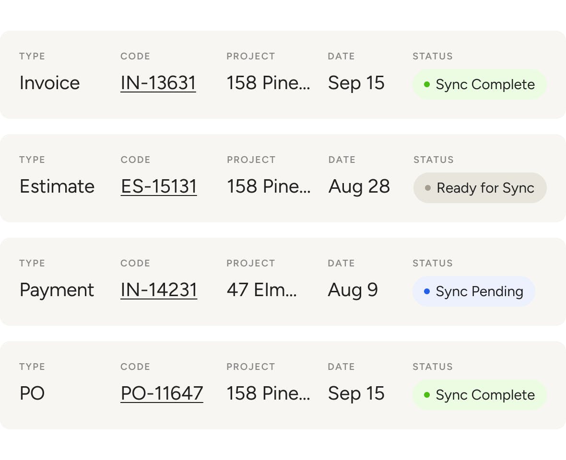The width and height of the screenshot is (566, 460).
Task: Click the 47 Elm project name
Action: pos(261,290)
